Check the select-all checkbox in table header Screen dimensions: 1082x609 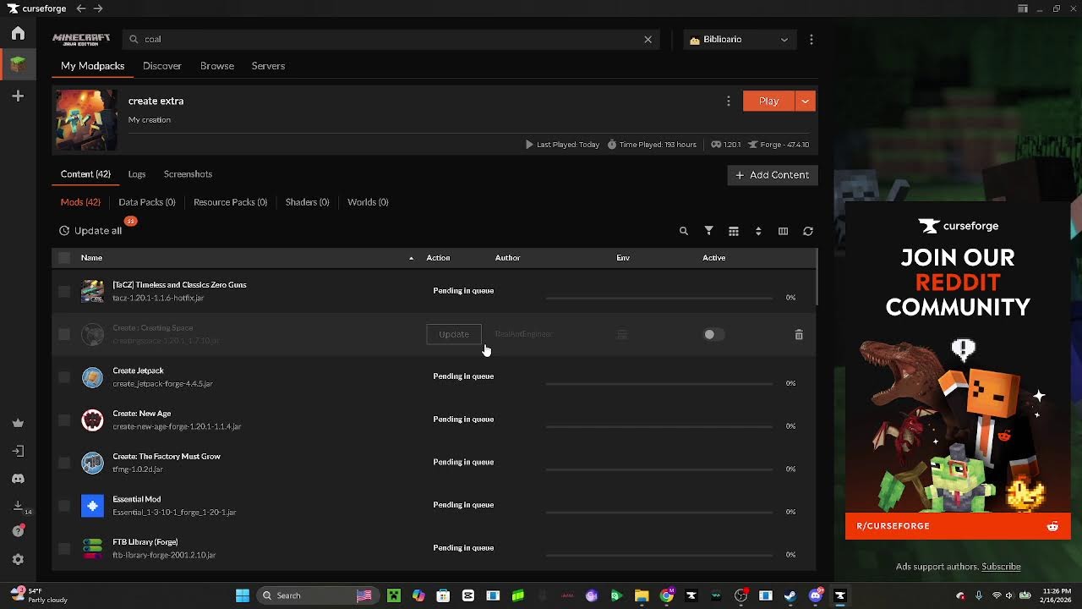coord(64,258)
